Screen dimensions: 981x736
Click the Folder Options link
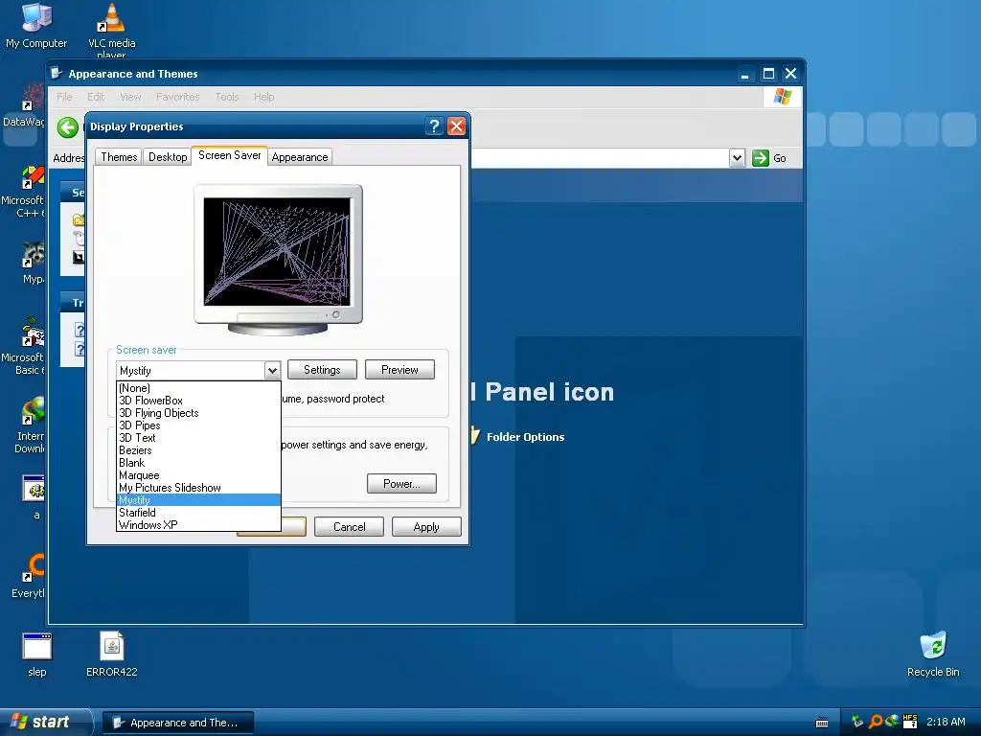coord(526,437)
